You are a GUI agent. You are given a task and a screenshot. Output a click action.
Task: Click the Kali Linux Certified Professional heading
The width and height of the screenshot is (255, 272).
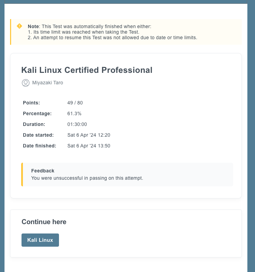coord(87,70)
